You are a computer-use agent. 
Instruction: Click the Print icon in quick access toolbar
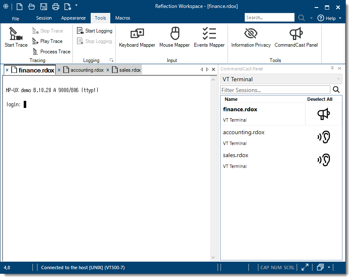[55, 7]
